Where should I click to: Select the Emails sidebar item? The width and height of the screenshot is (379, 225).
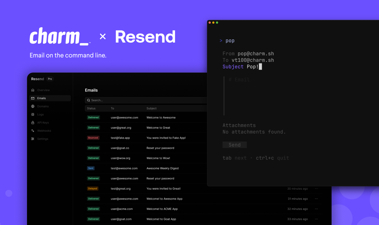click(50, 98)
